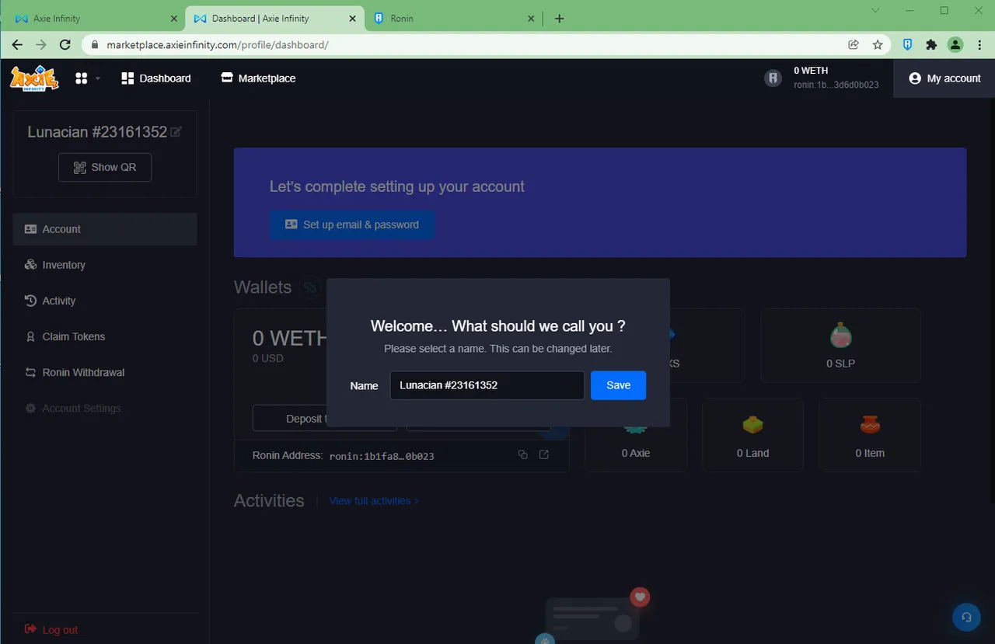Edit the Lunacian #23161352 name pencil icon
995x644 pixels.
(176, 132)
